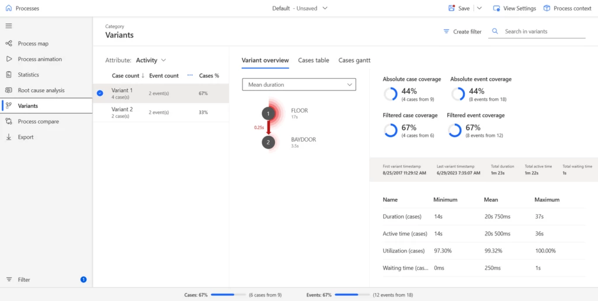The height and width of the screenshot is (301, 598).
Task: Open Root cause analysis view
Action: (41, 90)
